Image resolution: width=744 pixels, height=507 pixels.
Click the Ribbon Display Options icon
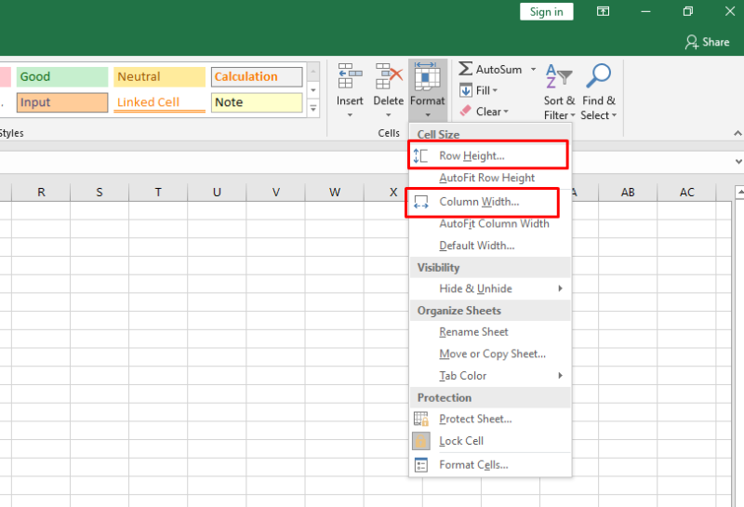click(603, 11)
